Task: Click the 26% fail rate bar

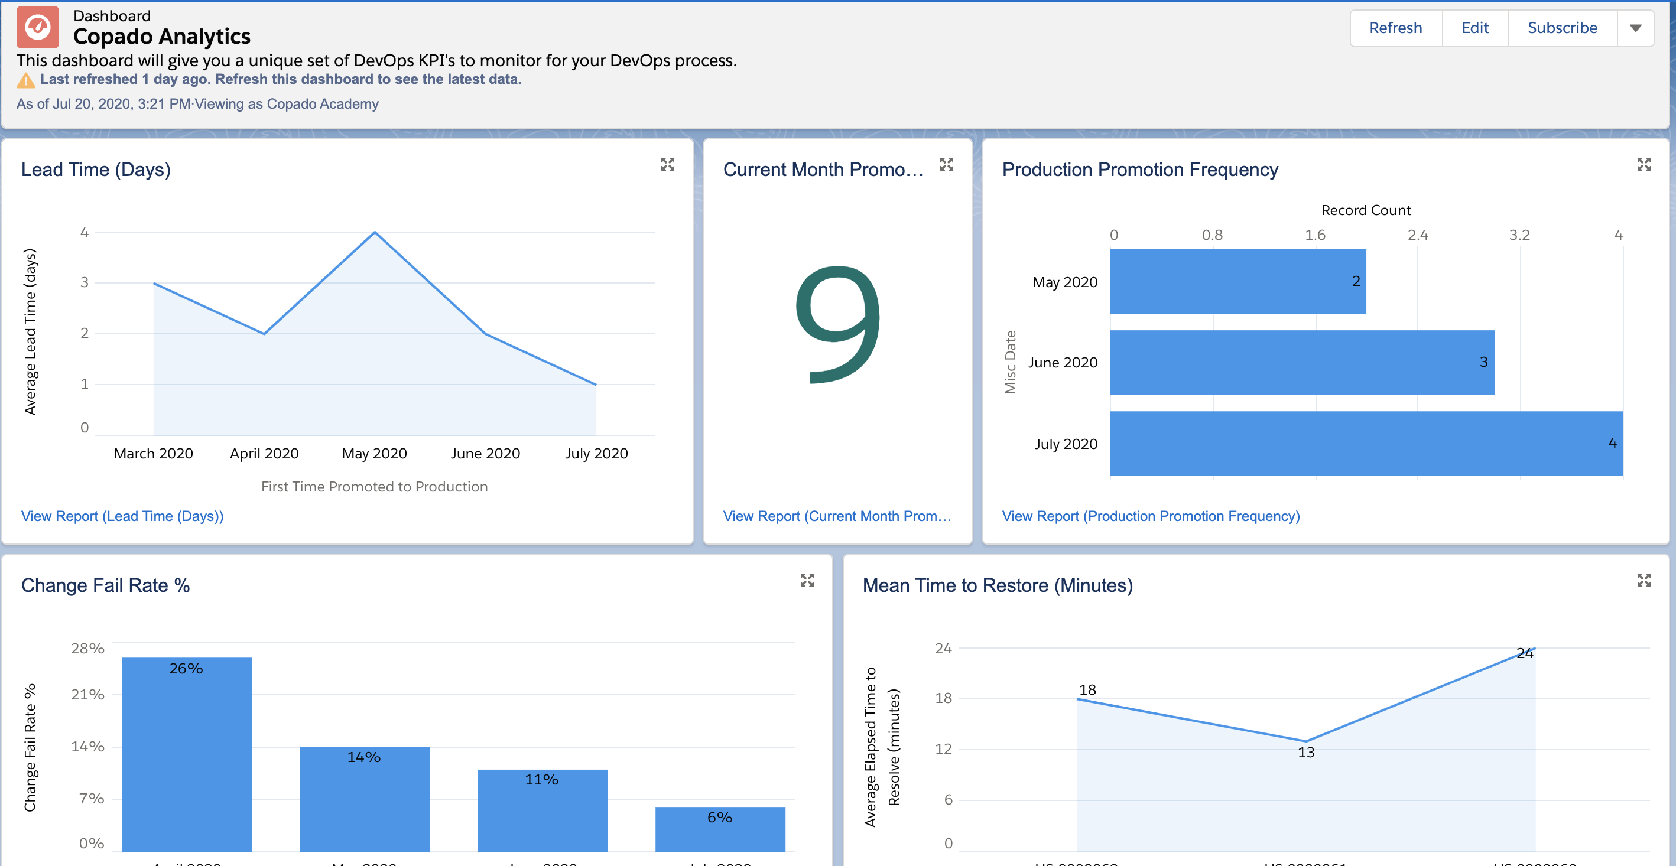Action: pos(187,754)
